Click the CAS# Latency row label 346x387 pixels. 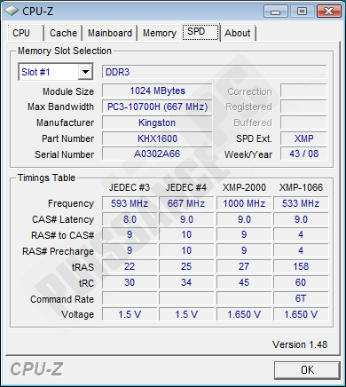(x=63, y=219)
